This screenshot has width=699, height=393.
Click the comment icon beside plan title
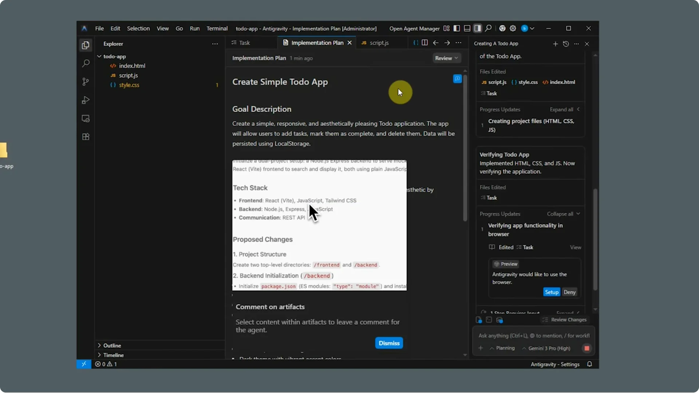tap(457, 79)
